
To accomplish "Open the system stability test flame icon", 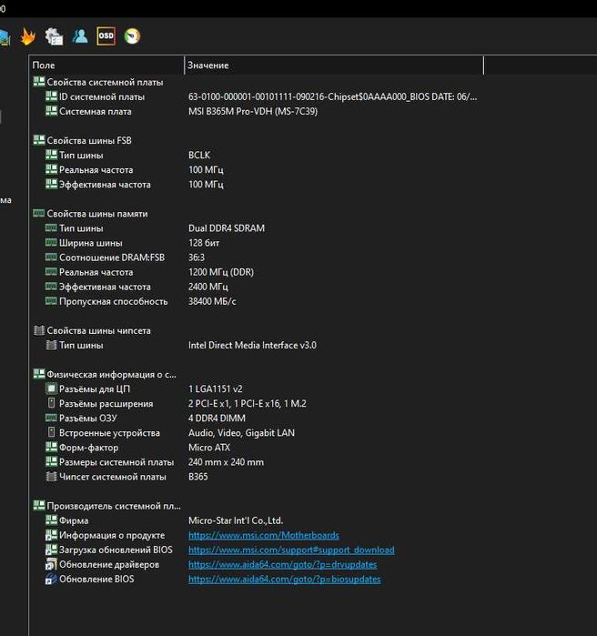I will coord(28,36).
